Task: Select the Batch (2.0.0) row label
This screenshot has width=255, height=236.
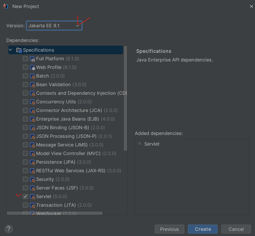Action: (x=50, y=76)
